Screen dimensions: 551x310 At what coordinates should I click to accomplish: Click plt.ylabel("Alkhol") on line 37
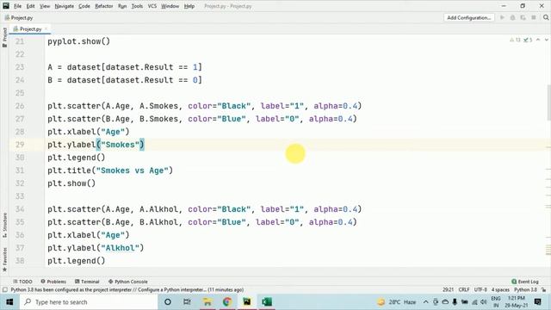(x=96, y=248)
